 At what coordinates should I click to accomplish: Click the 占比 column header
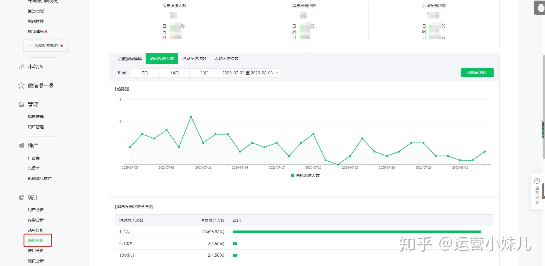[237, 220]
